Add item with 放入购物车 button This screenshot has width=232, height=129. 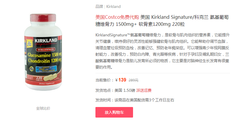click(x=114, y=112)
